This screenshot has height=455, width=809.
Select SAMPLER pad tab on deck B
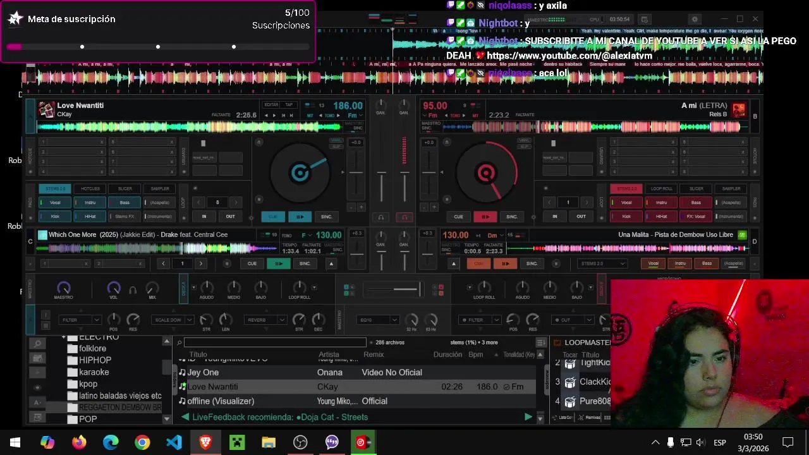pyautogui.click(x=731, y=188)
